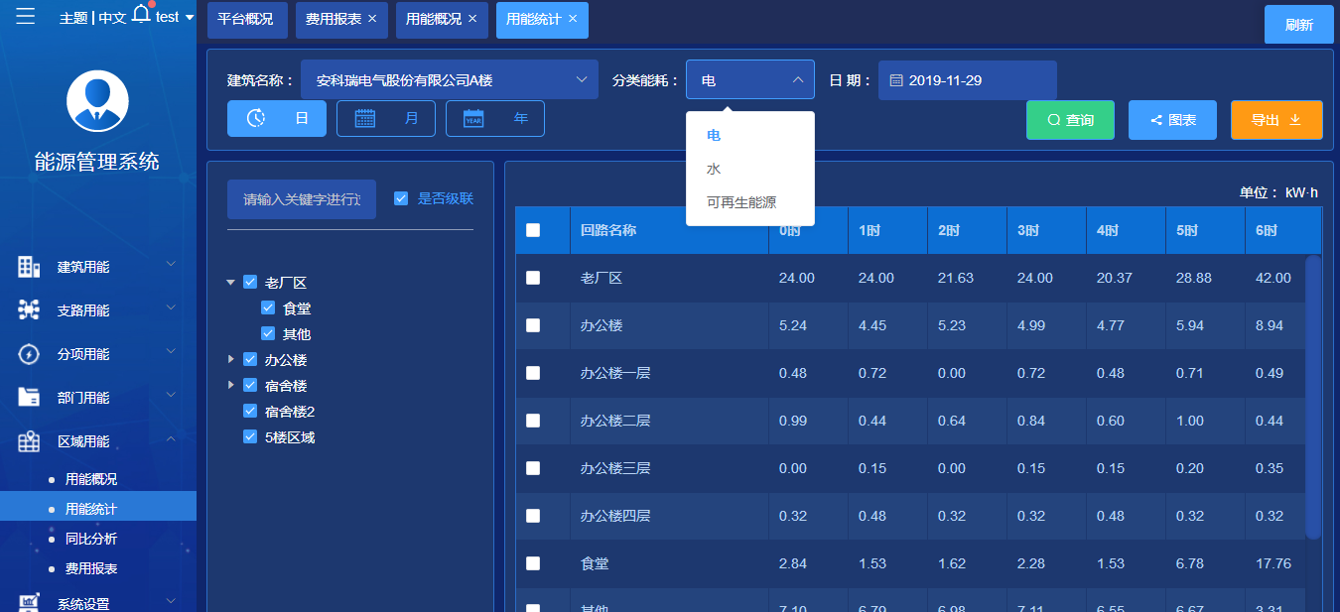Uncheck 办公楼 tree checkbox
1340x612 pixels.
click(x=250, y=360)
